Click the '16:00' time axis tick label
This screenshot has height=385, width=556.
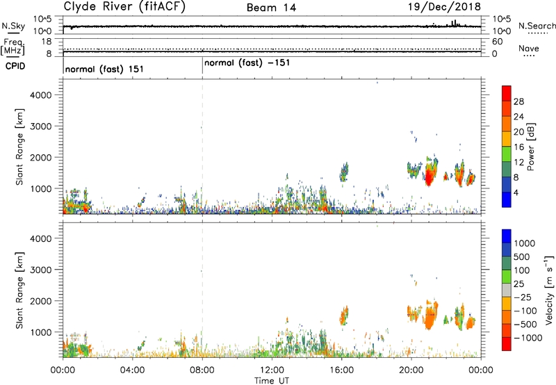(341, 370)
